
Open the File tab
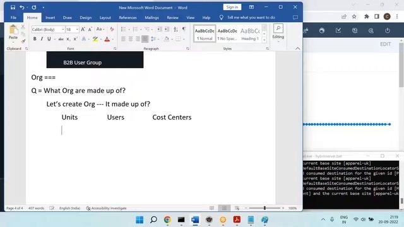coord(13,18)
